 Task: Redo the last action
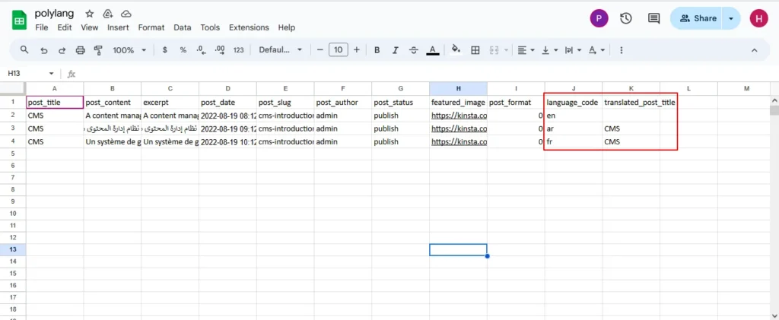[x=62, y=50]
